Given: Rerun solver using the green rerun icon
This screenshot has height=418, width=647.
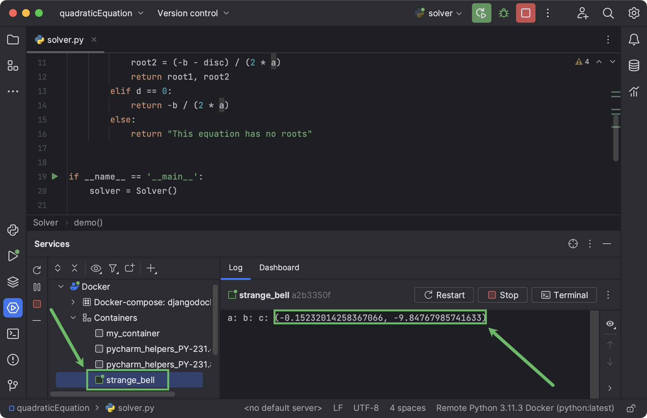Looking at the screenshot, I should point(481,13).
